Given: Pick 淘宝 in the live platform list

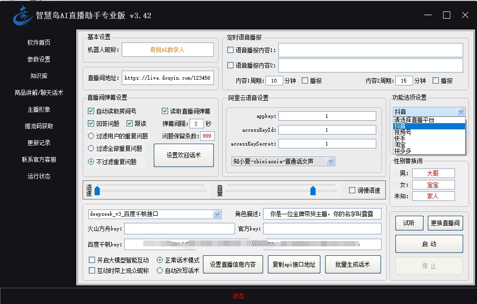Looking at the screenshot, I should [400, 145].
